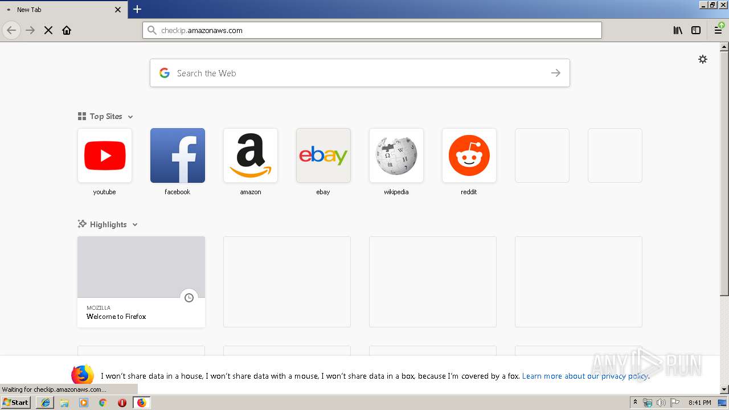
Task: Go back with the back arrow button
Action: [11, 30]
